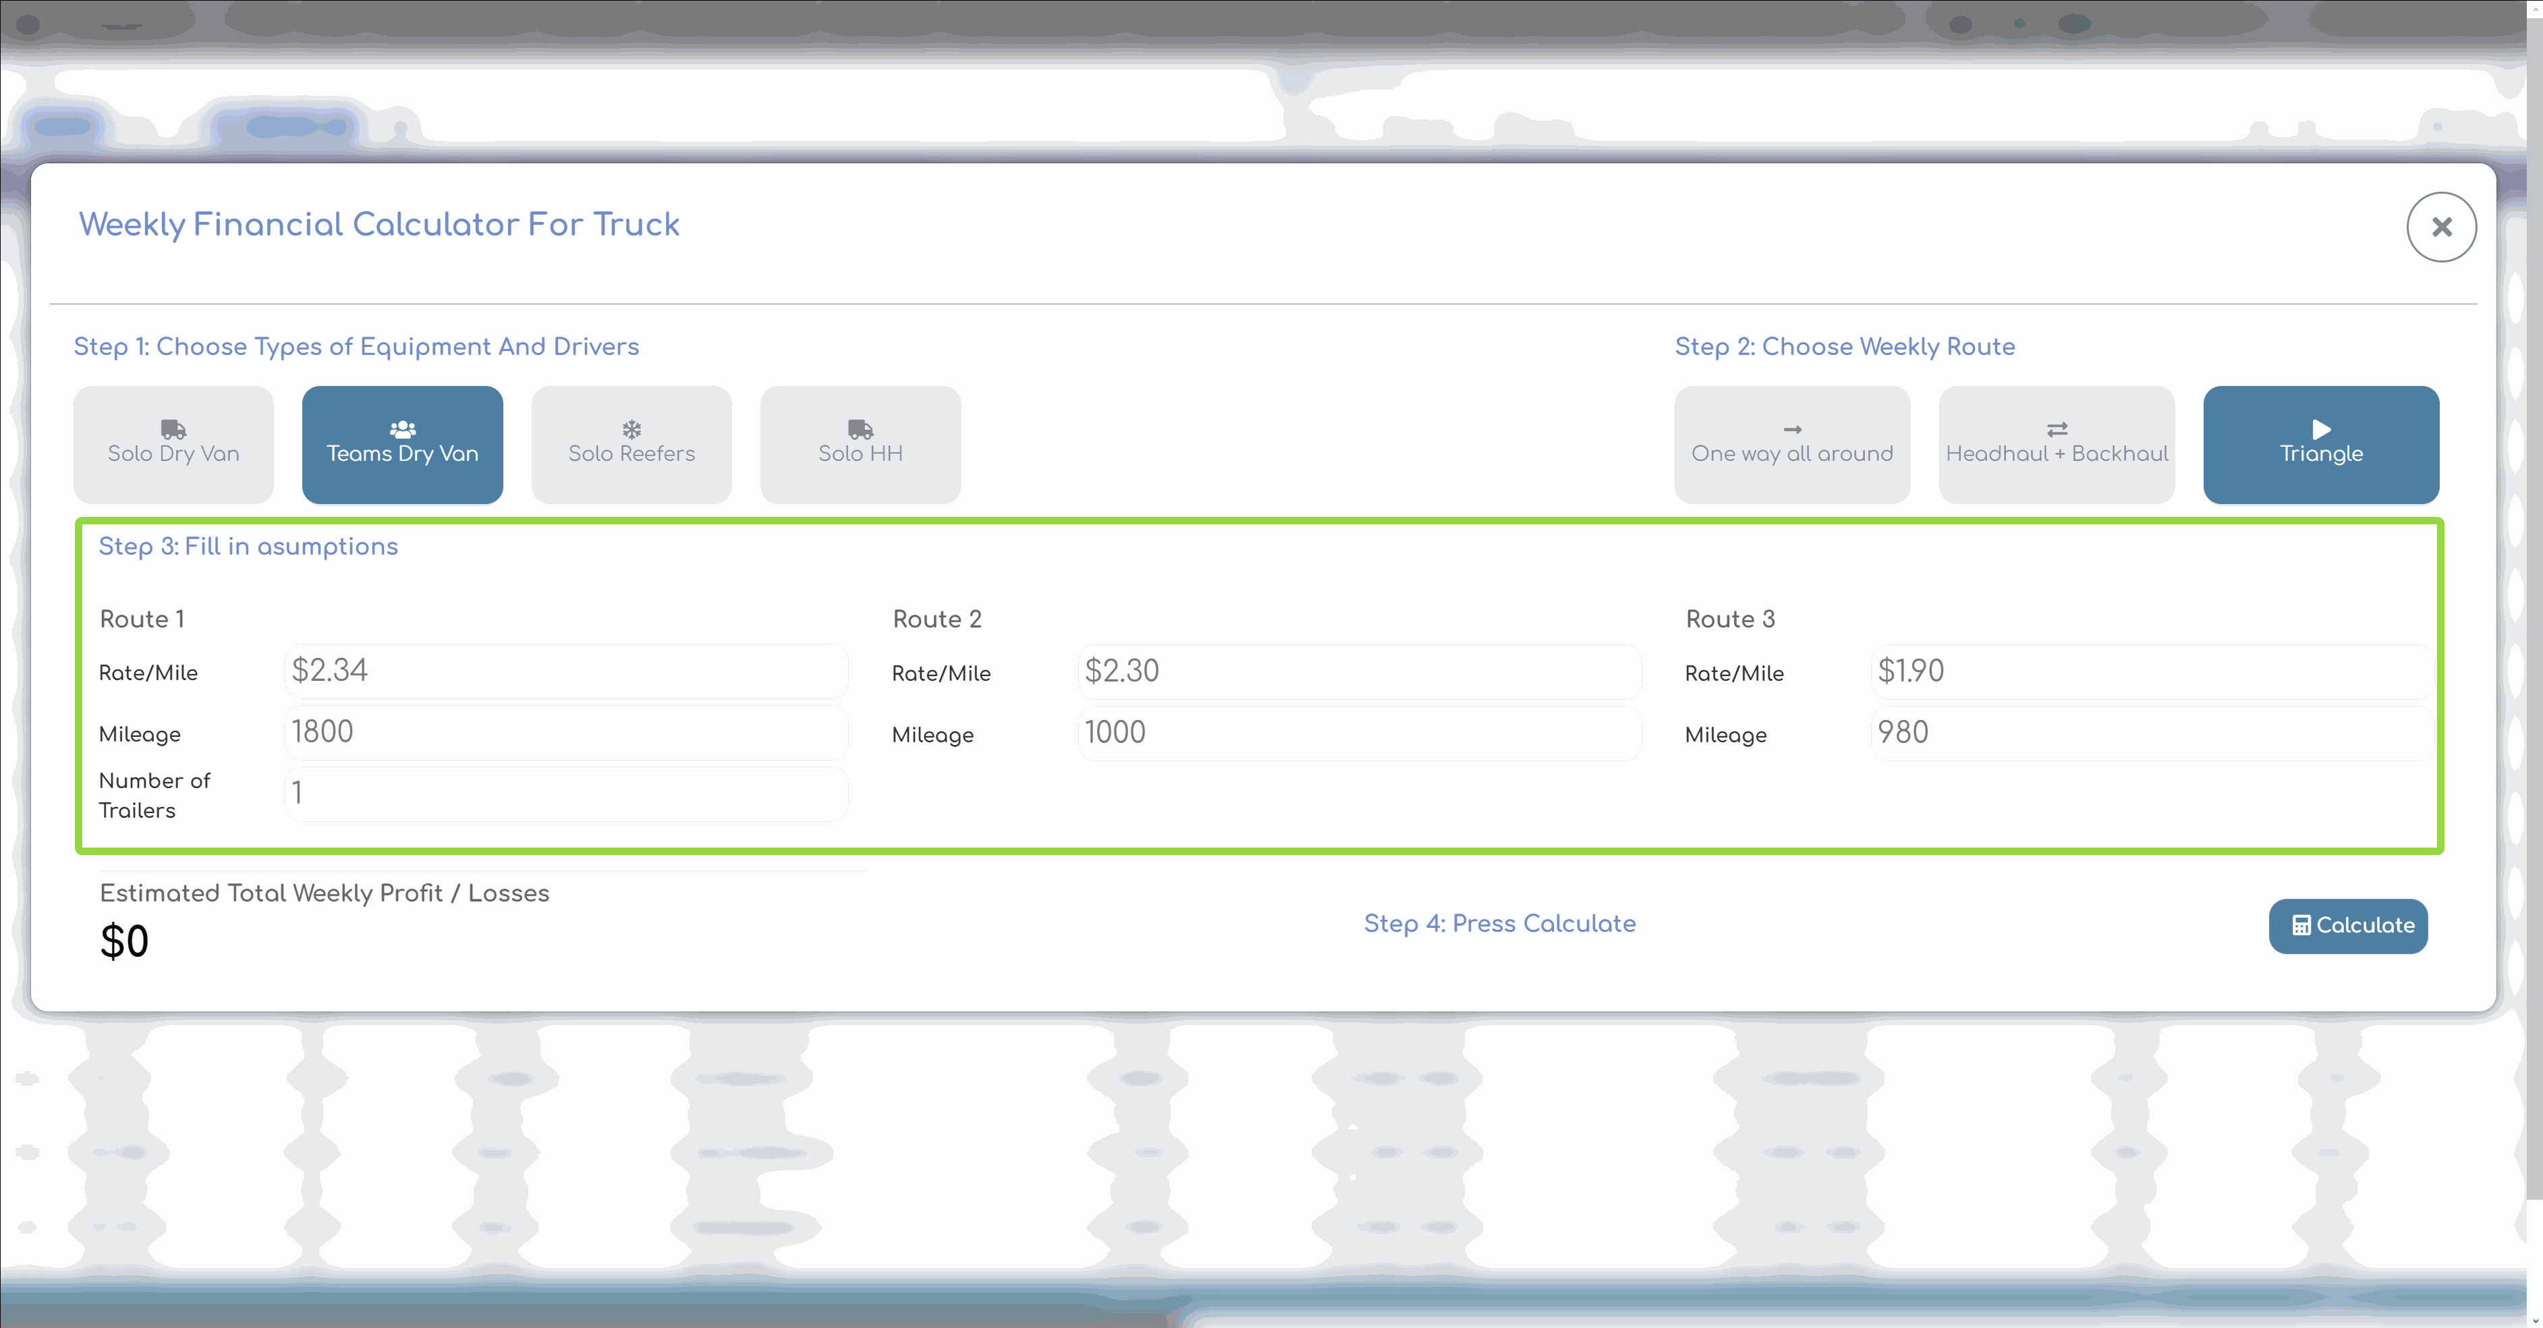Click the snowflake icon on Solo Reefers
2543x1328 pixels.
631,429
